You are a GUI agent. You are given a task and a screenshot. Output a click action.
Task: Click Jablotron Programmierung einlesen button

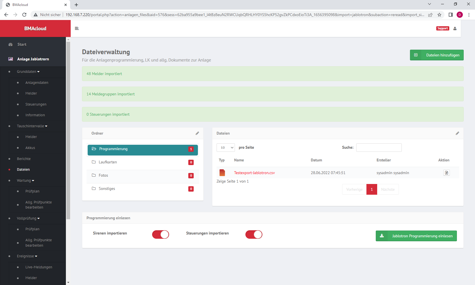tap(416, 236)
